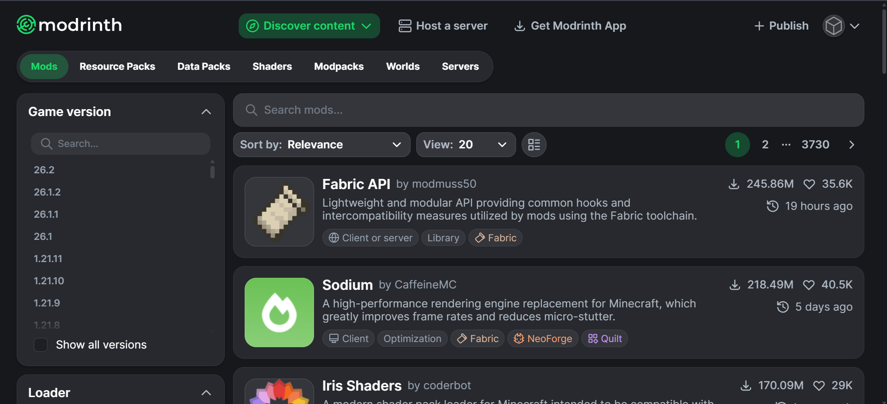Open the View 20 per-page dropdown
887x404 pixels.
point(466,145)
